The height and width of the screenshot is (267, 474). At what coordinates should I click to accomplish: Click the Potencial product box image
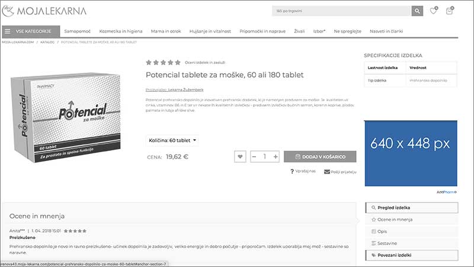[x=66, y=117]
